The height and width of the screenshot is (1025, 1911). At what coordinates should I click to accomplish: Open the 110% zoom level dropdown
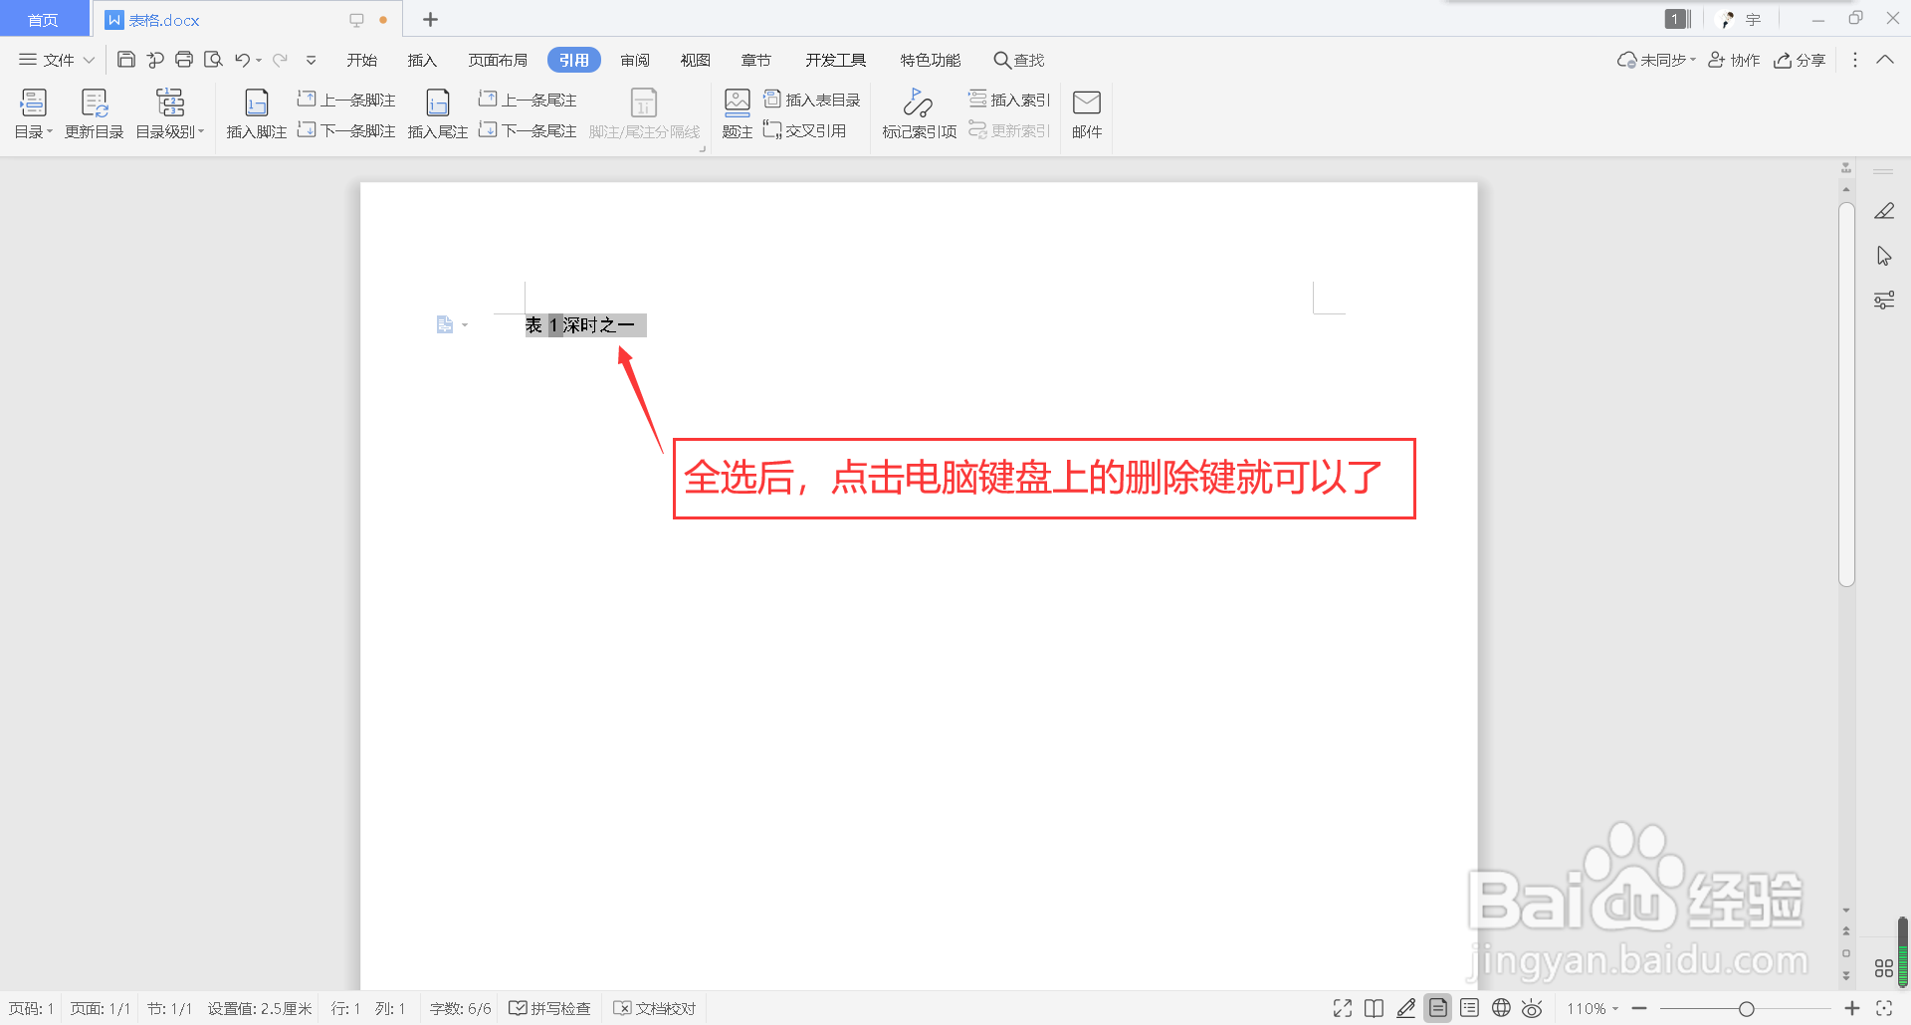click(1592, 1008)
